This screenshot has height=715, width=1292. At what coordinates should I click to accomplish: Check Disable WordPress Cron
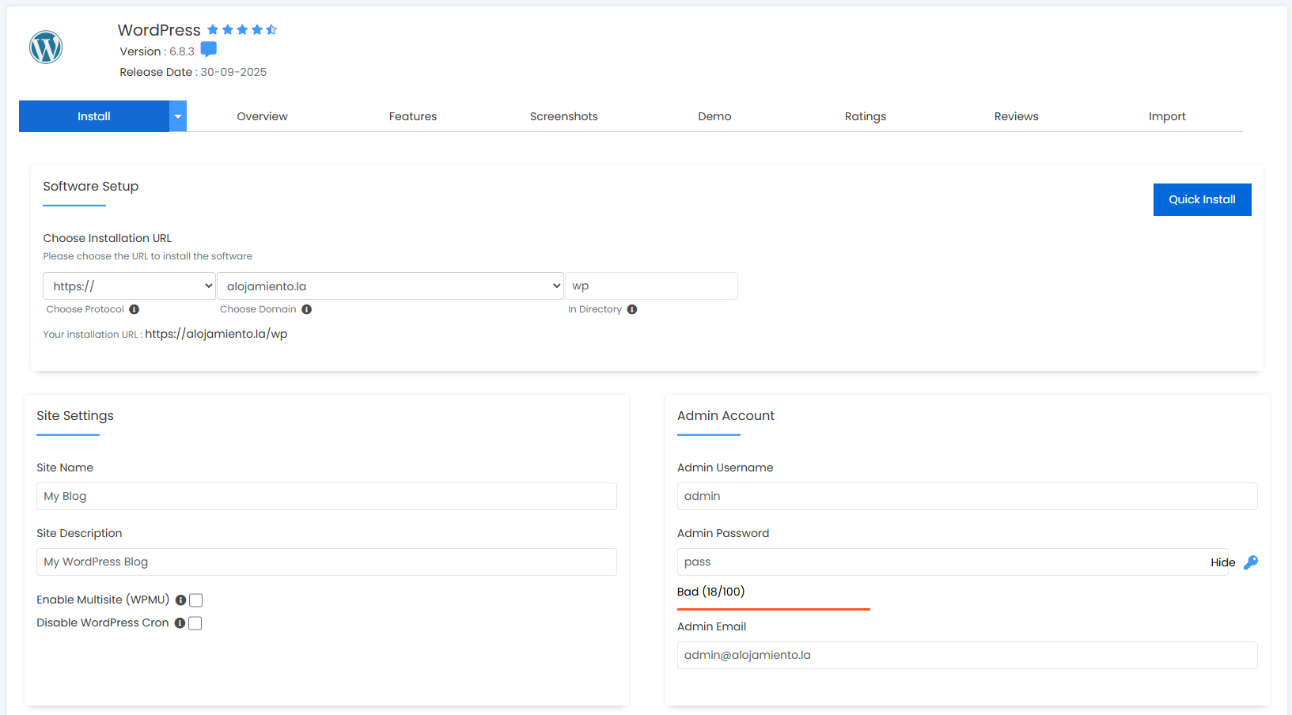click(195, 623)
